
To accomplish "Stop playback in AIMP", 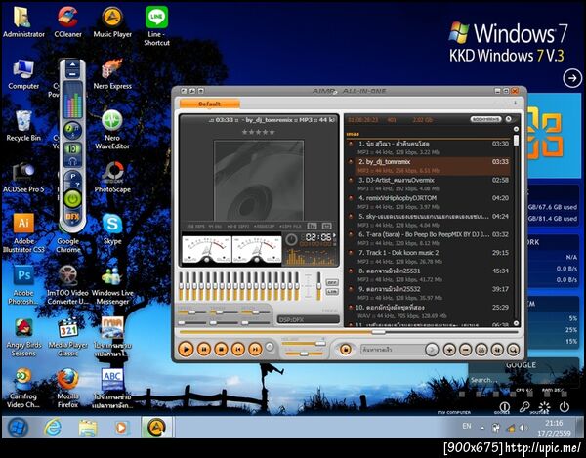I will pyautogui.click(x=221, y=349).
